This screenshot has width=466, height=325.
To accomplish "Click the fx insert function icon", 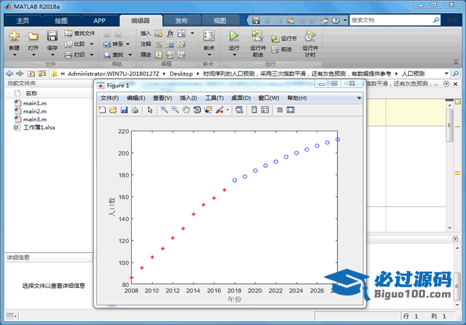I will [170, 33].
